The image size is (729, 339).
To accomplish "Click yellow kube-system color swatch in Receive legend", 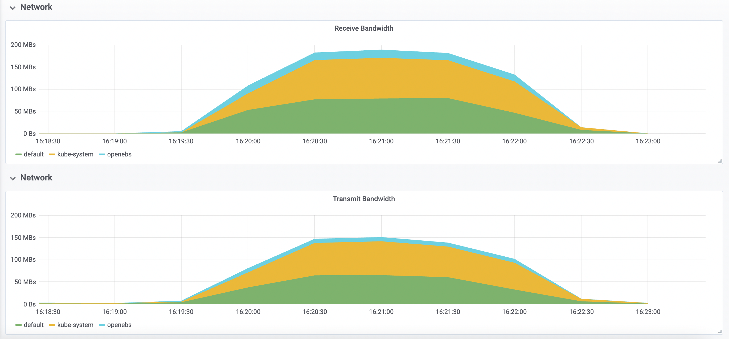I will coord(52,155).
